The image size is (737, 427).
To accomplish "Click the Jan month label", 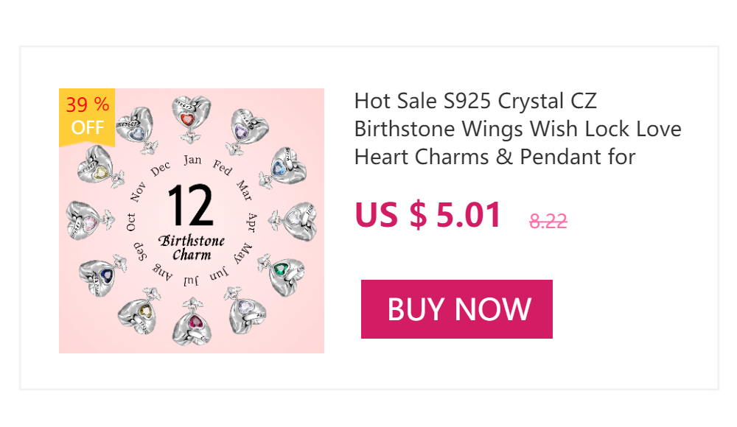I will pyautogui.click(x=192, y=160).
